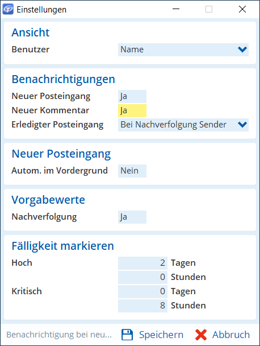Click the Benutzer dropdown chevron arrow
The image size is (260, 346).
click(x=242, y=50)
